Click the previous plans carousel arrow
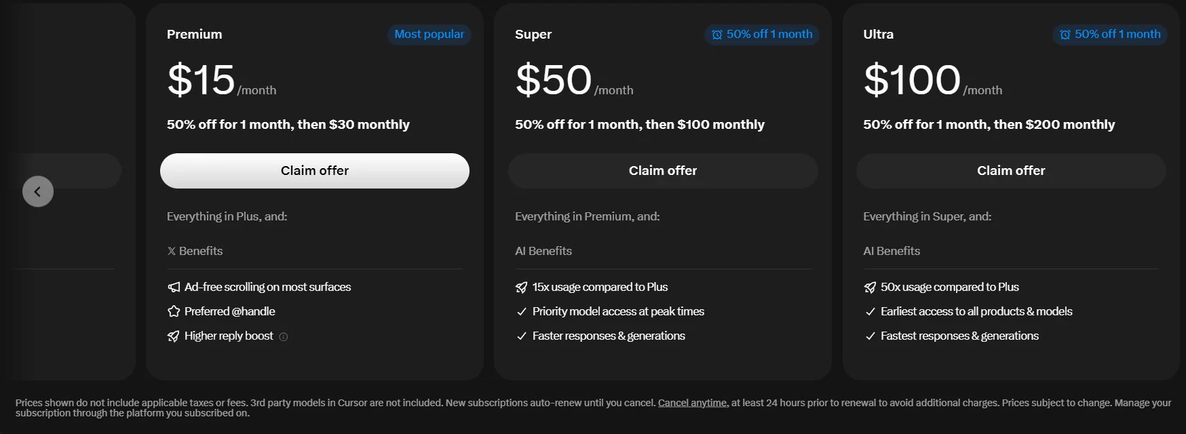1186x434 pixels. 38,191
